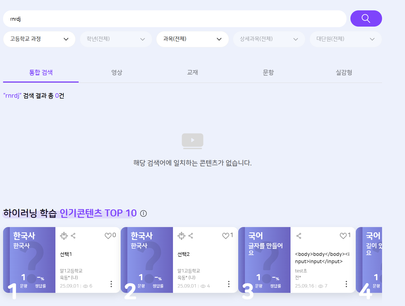405x306 pixels.
Task: Switch to the 문항 tab
Action: tap(268, 73)
